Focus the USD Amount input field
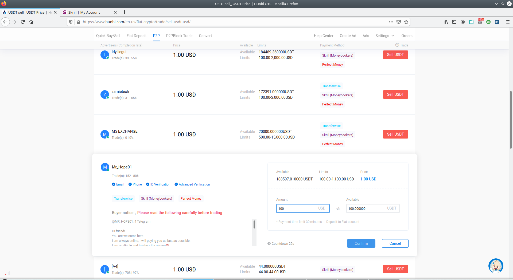Viewport: 513px width, 280px height. (303, 208)
